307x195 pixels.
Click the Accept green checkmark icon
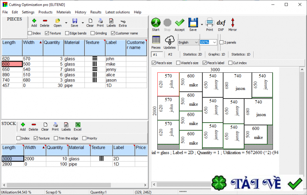[x=180, y=23]
